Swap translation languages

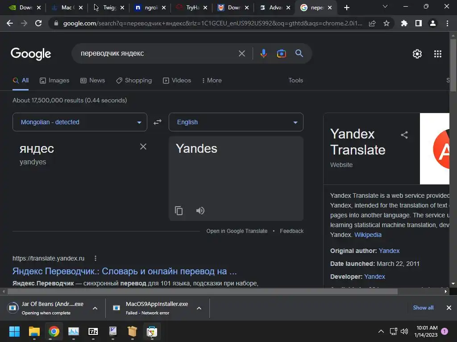pyautogui.click(x=158, y=122)
